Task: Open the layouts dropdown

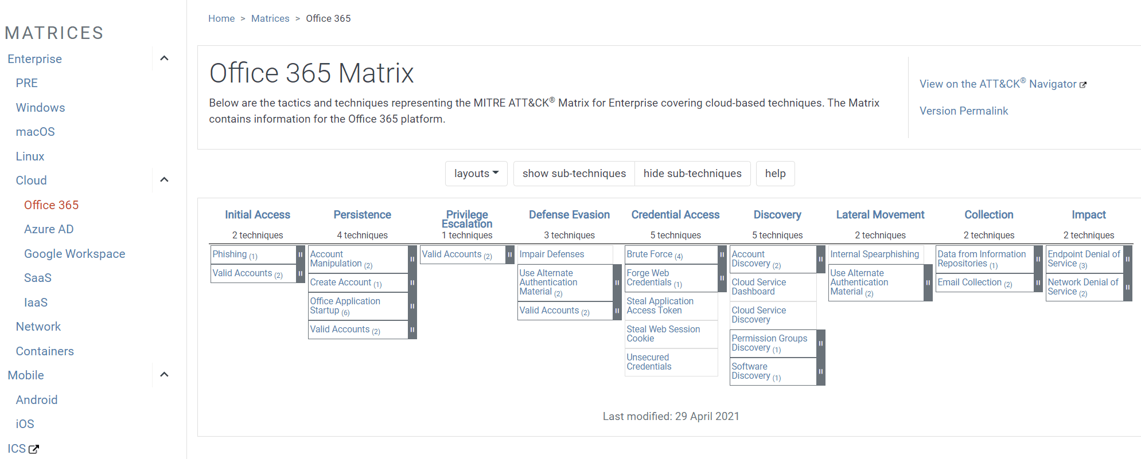Action: tap(476, 174)
